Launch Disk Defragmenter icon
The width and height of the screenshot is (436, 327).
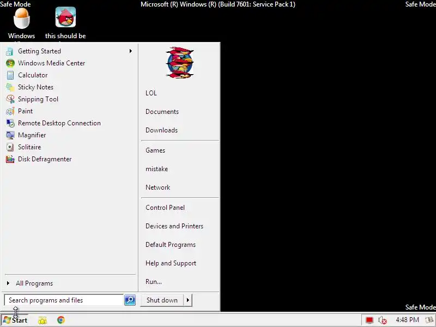tap(10, 159)
